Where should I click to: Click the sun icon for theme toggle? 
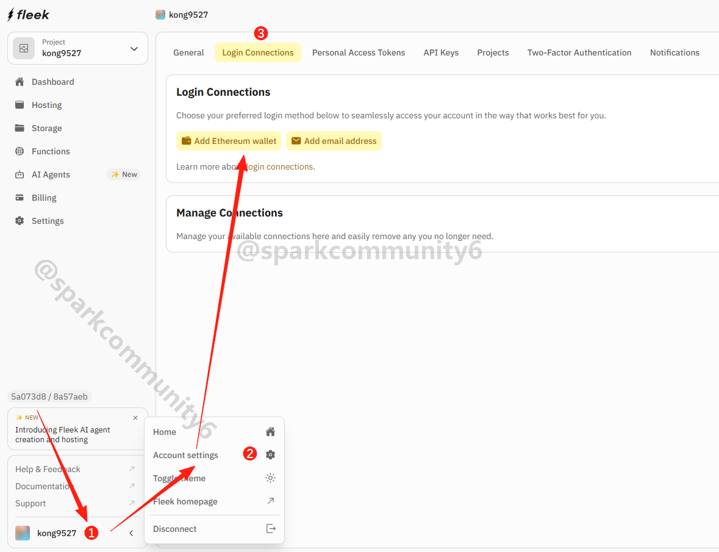coord(271,478)
